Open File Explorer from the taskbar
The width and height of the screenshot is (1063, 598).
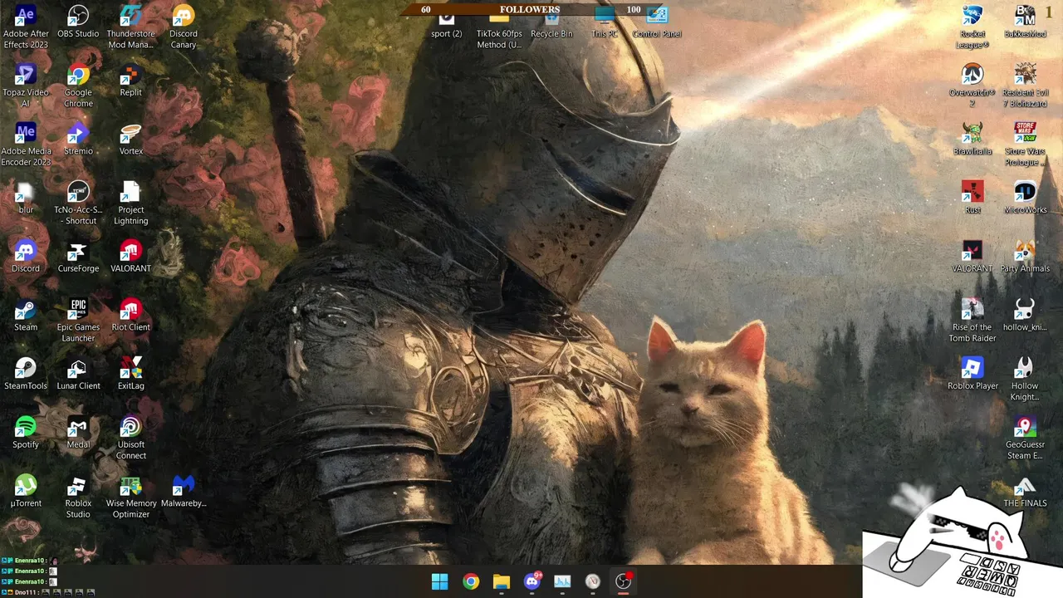tap(502, 581)
